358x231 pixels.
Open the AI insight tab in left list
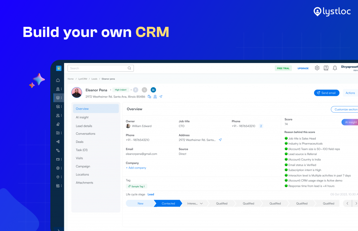coord(82,117)
